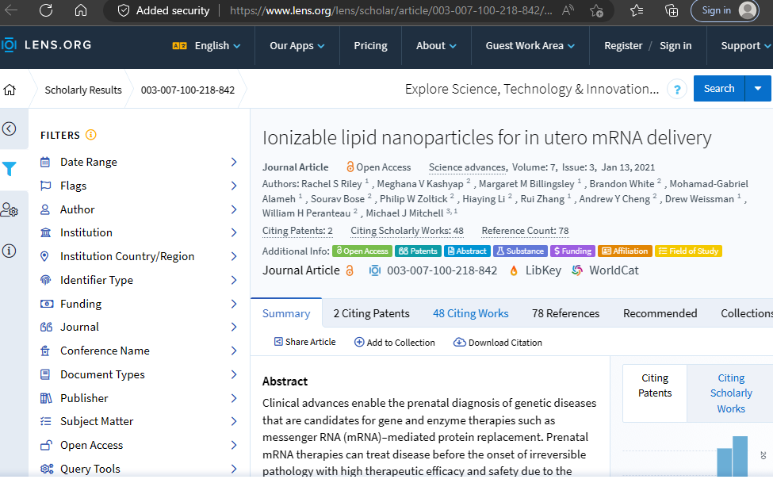773x483 pixels.
Task: Open the Search button dropdown arrow
Action: click(x=758, y=89)
